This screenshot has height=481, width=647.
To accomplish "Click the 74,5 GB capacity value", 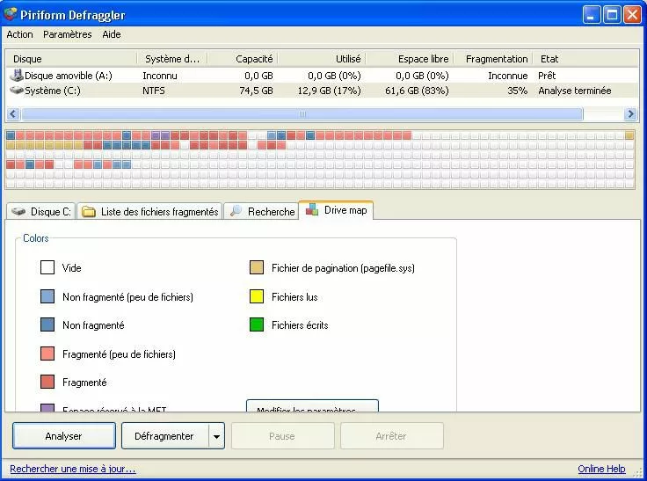I will point(256,91).
